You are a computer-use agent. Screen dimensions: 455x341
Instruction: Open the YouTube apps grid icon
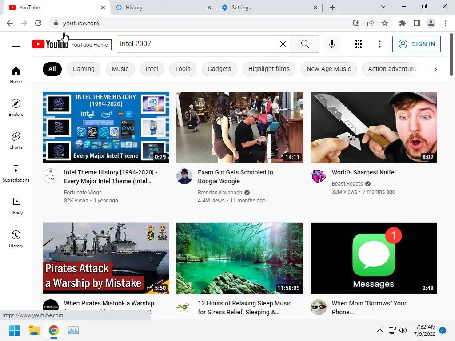pyautogui.click(x=359, y=44)
